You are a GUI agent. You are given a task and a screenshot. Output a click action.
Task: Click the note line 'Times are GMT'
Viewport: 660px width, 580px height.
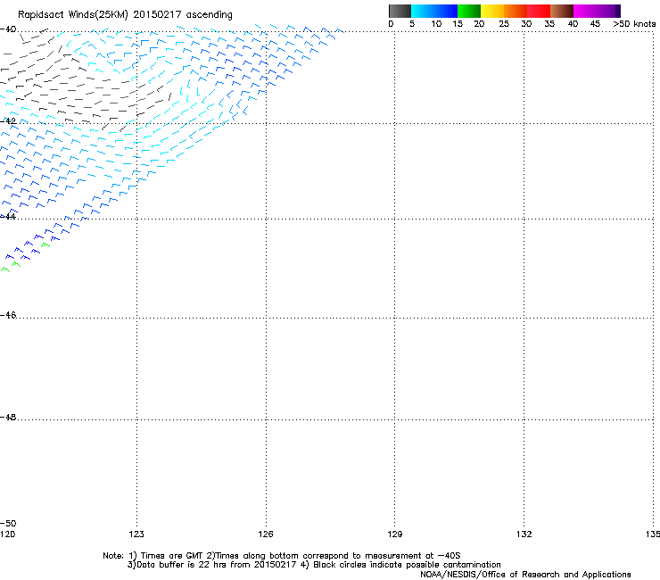(172, 556)
